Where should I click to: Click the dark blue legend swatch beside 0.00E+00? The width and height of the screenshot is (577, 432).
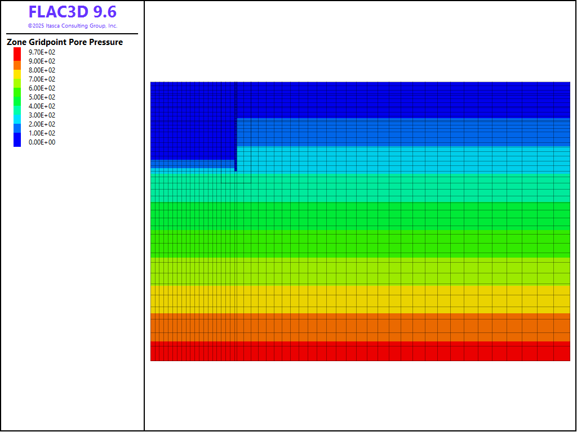pos(17,141)
